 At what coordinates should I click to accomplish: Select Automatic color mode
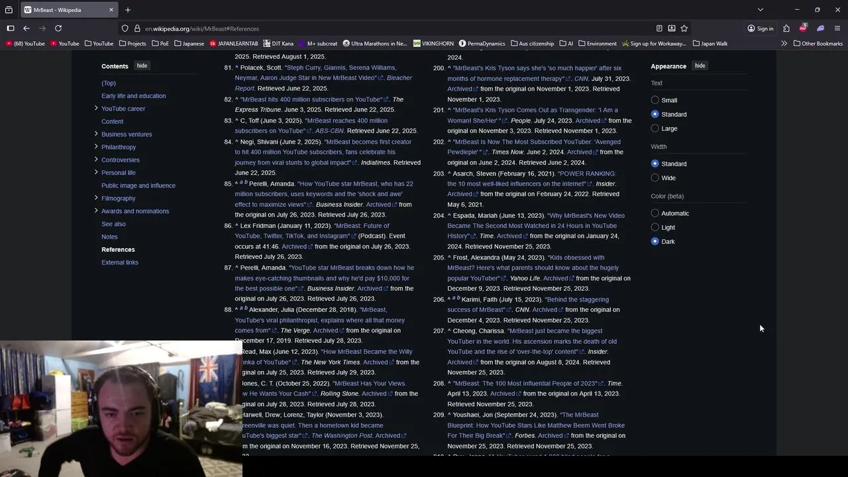point(655,213)
